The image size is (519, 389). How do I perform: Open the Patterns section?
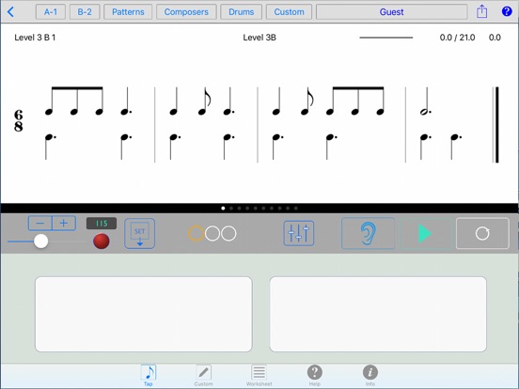[x=128, y=12]
